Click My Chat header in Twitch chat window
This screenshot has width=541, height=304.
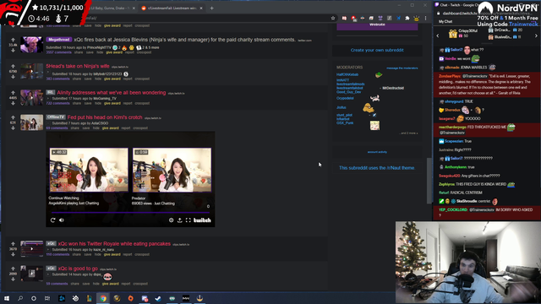pos(445,21)
